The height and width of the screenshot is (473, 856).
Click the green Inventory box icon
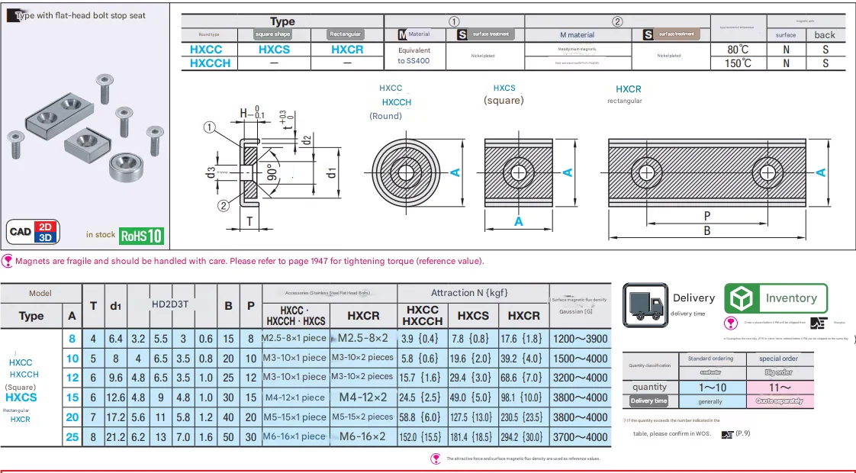point(740,298)
